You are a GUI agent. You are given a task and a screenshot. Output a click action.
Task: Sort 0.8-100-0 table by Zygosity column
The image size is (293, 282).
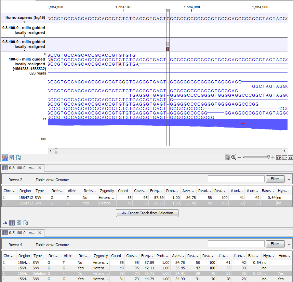[107, 191]
